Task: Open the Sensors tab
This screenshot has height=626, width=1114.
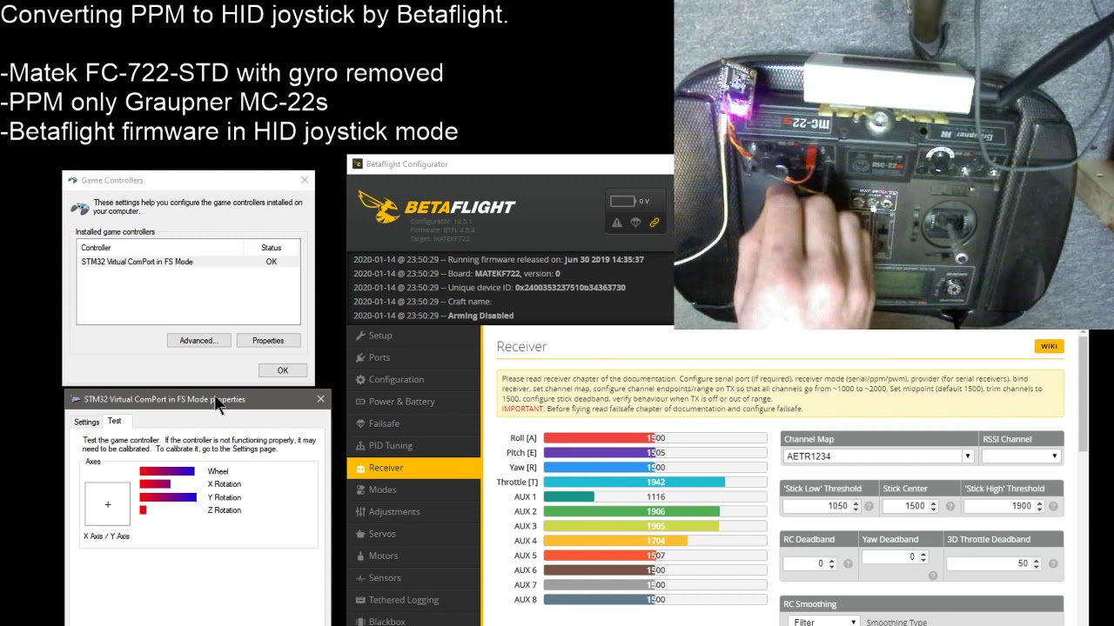Action: click(413, 578)
